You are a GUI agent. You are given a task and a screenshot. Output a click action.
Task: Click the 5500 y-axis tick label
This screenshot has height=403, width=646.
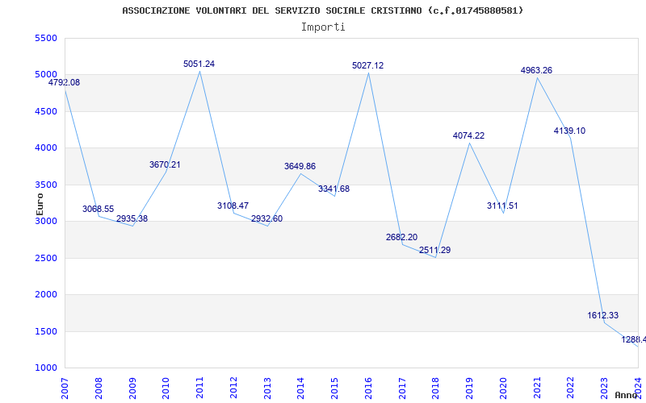pyautogui.click(x=46, y=38)
